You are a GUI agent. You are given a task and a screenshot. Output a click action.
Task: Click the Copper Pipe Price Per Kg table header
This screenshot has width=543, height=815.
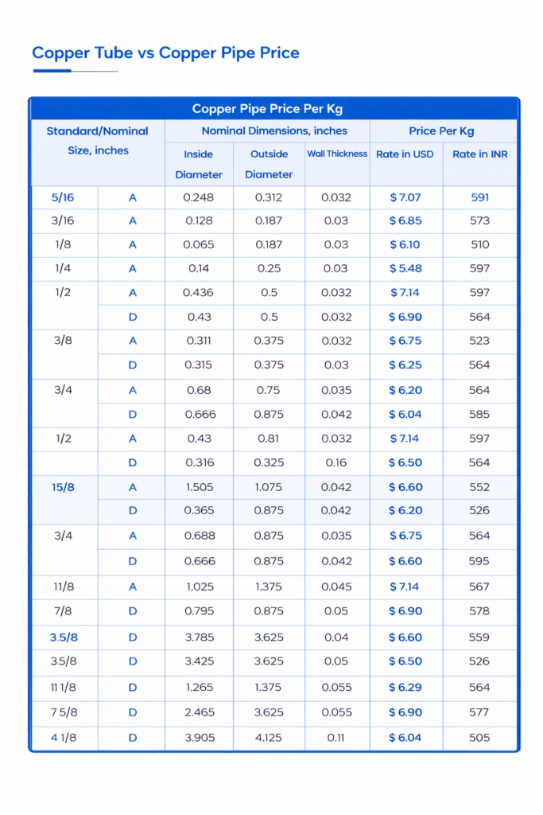pyautogui.click(x=267, y=109)
